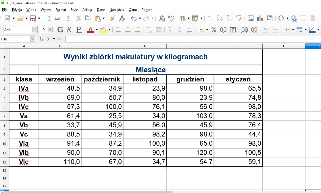Insert Special Character omega icon
This screenshot has height=193, width=321.
point(281,19)
